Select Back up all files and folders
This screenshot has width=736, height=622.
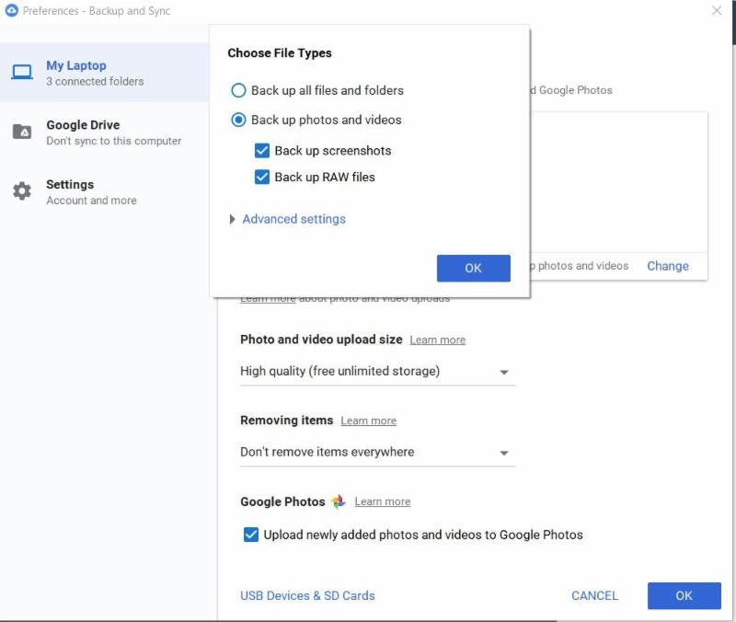click(239, 90)
